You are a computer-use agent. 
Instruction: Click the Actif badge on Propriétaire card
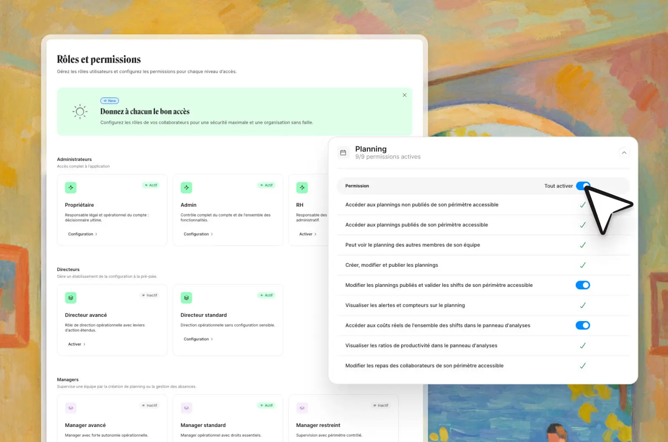click(151, 185)
